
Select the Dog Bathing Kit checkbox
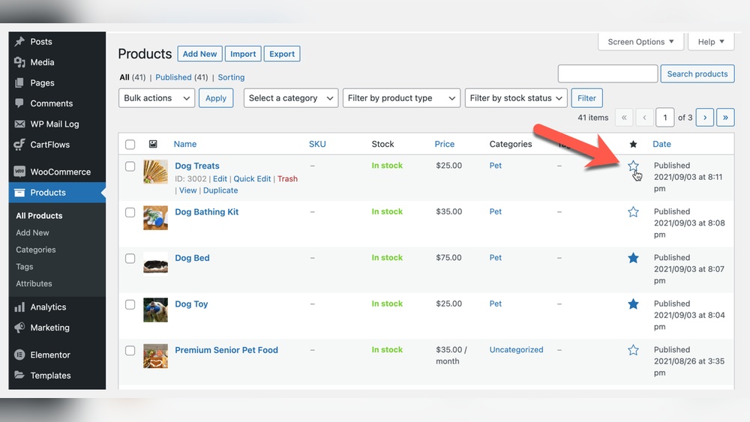pyautogui.click(x=130, y=212)
